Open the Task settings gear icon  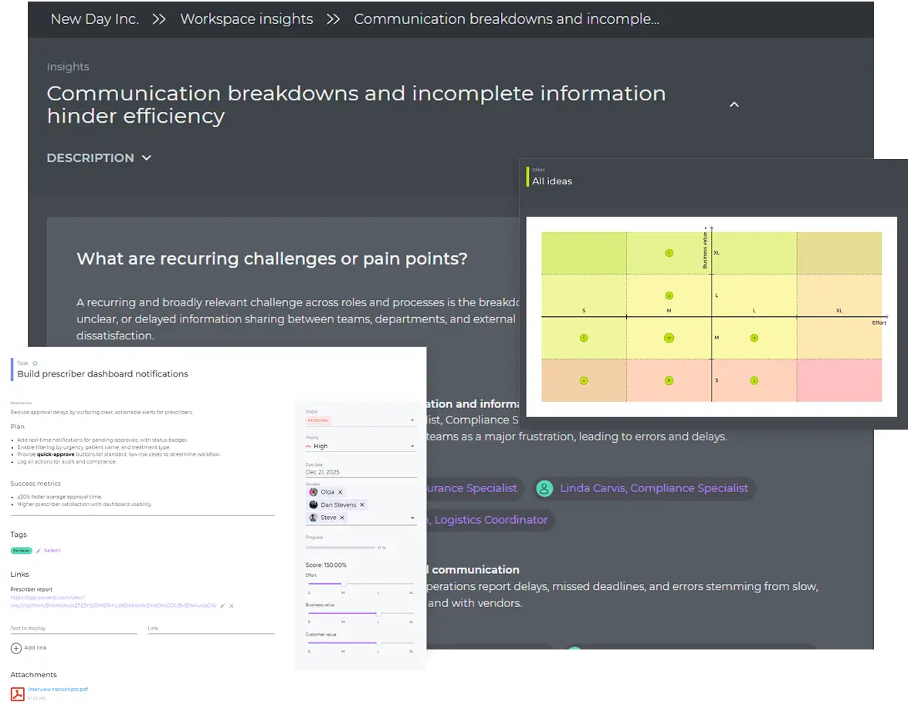coord(35,363)
